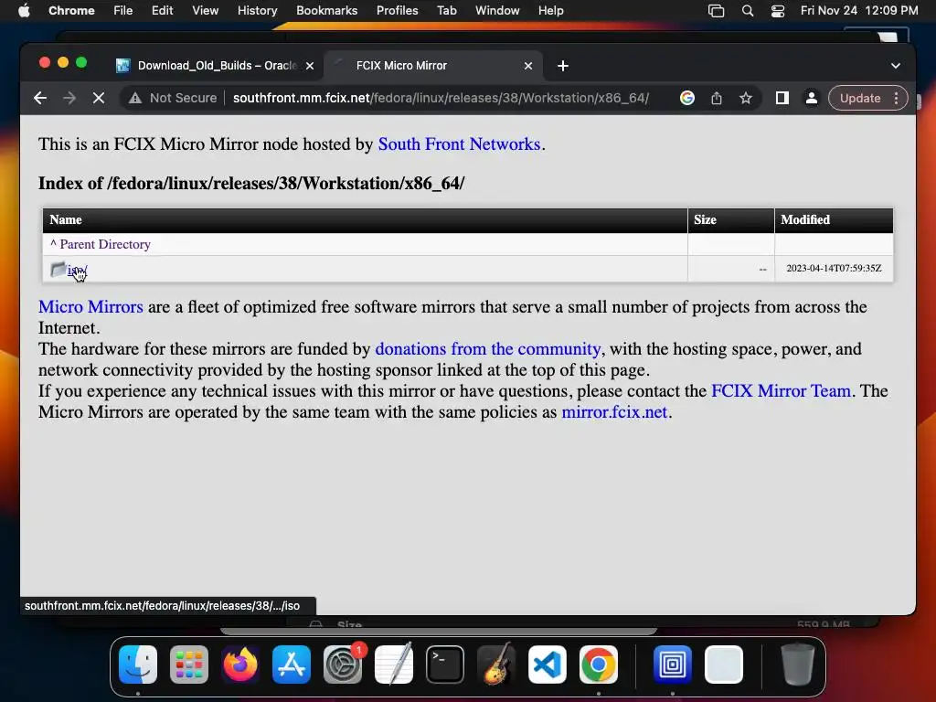Open System Settings from the Dock
Image resolution: width=936 pixels, height=702 pixels.
[x=343, y=665]
